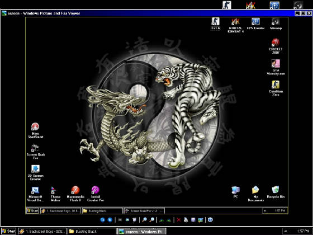
Task: Click Winamp icon in the viewed screenshot
Action: 276,23
